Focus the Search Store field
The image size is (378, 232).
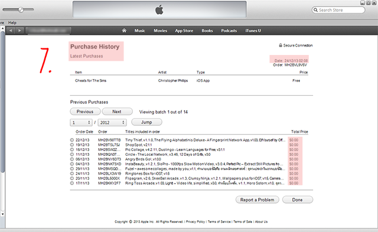point(338,10)
